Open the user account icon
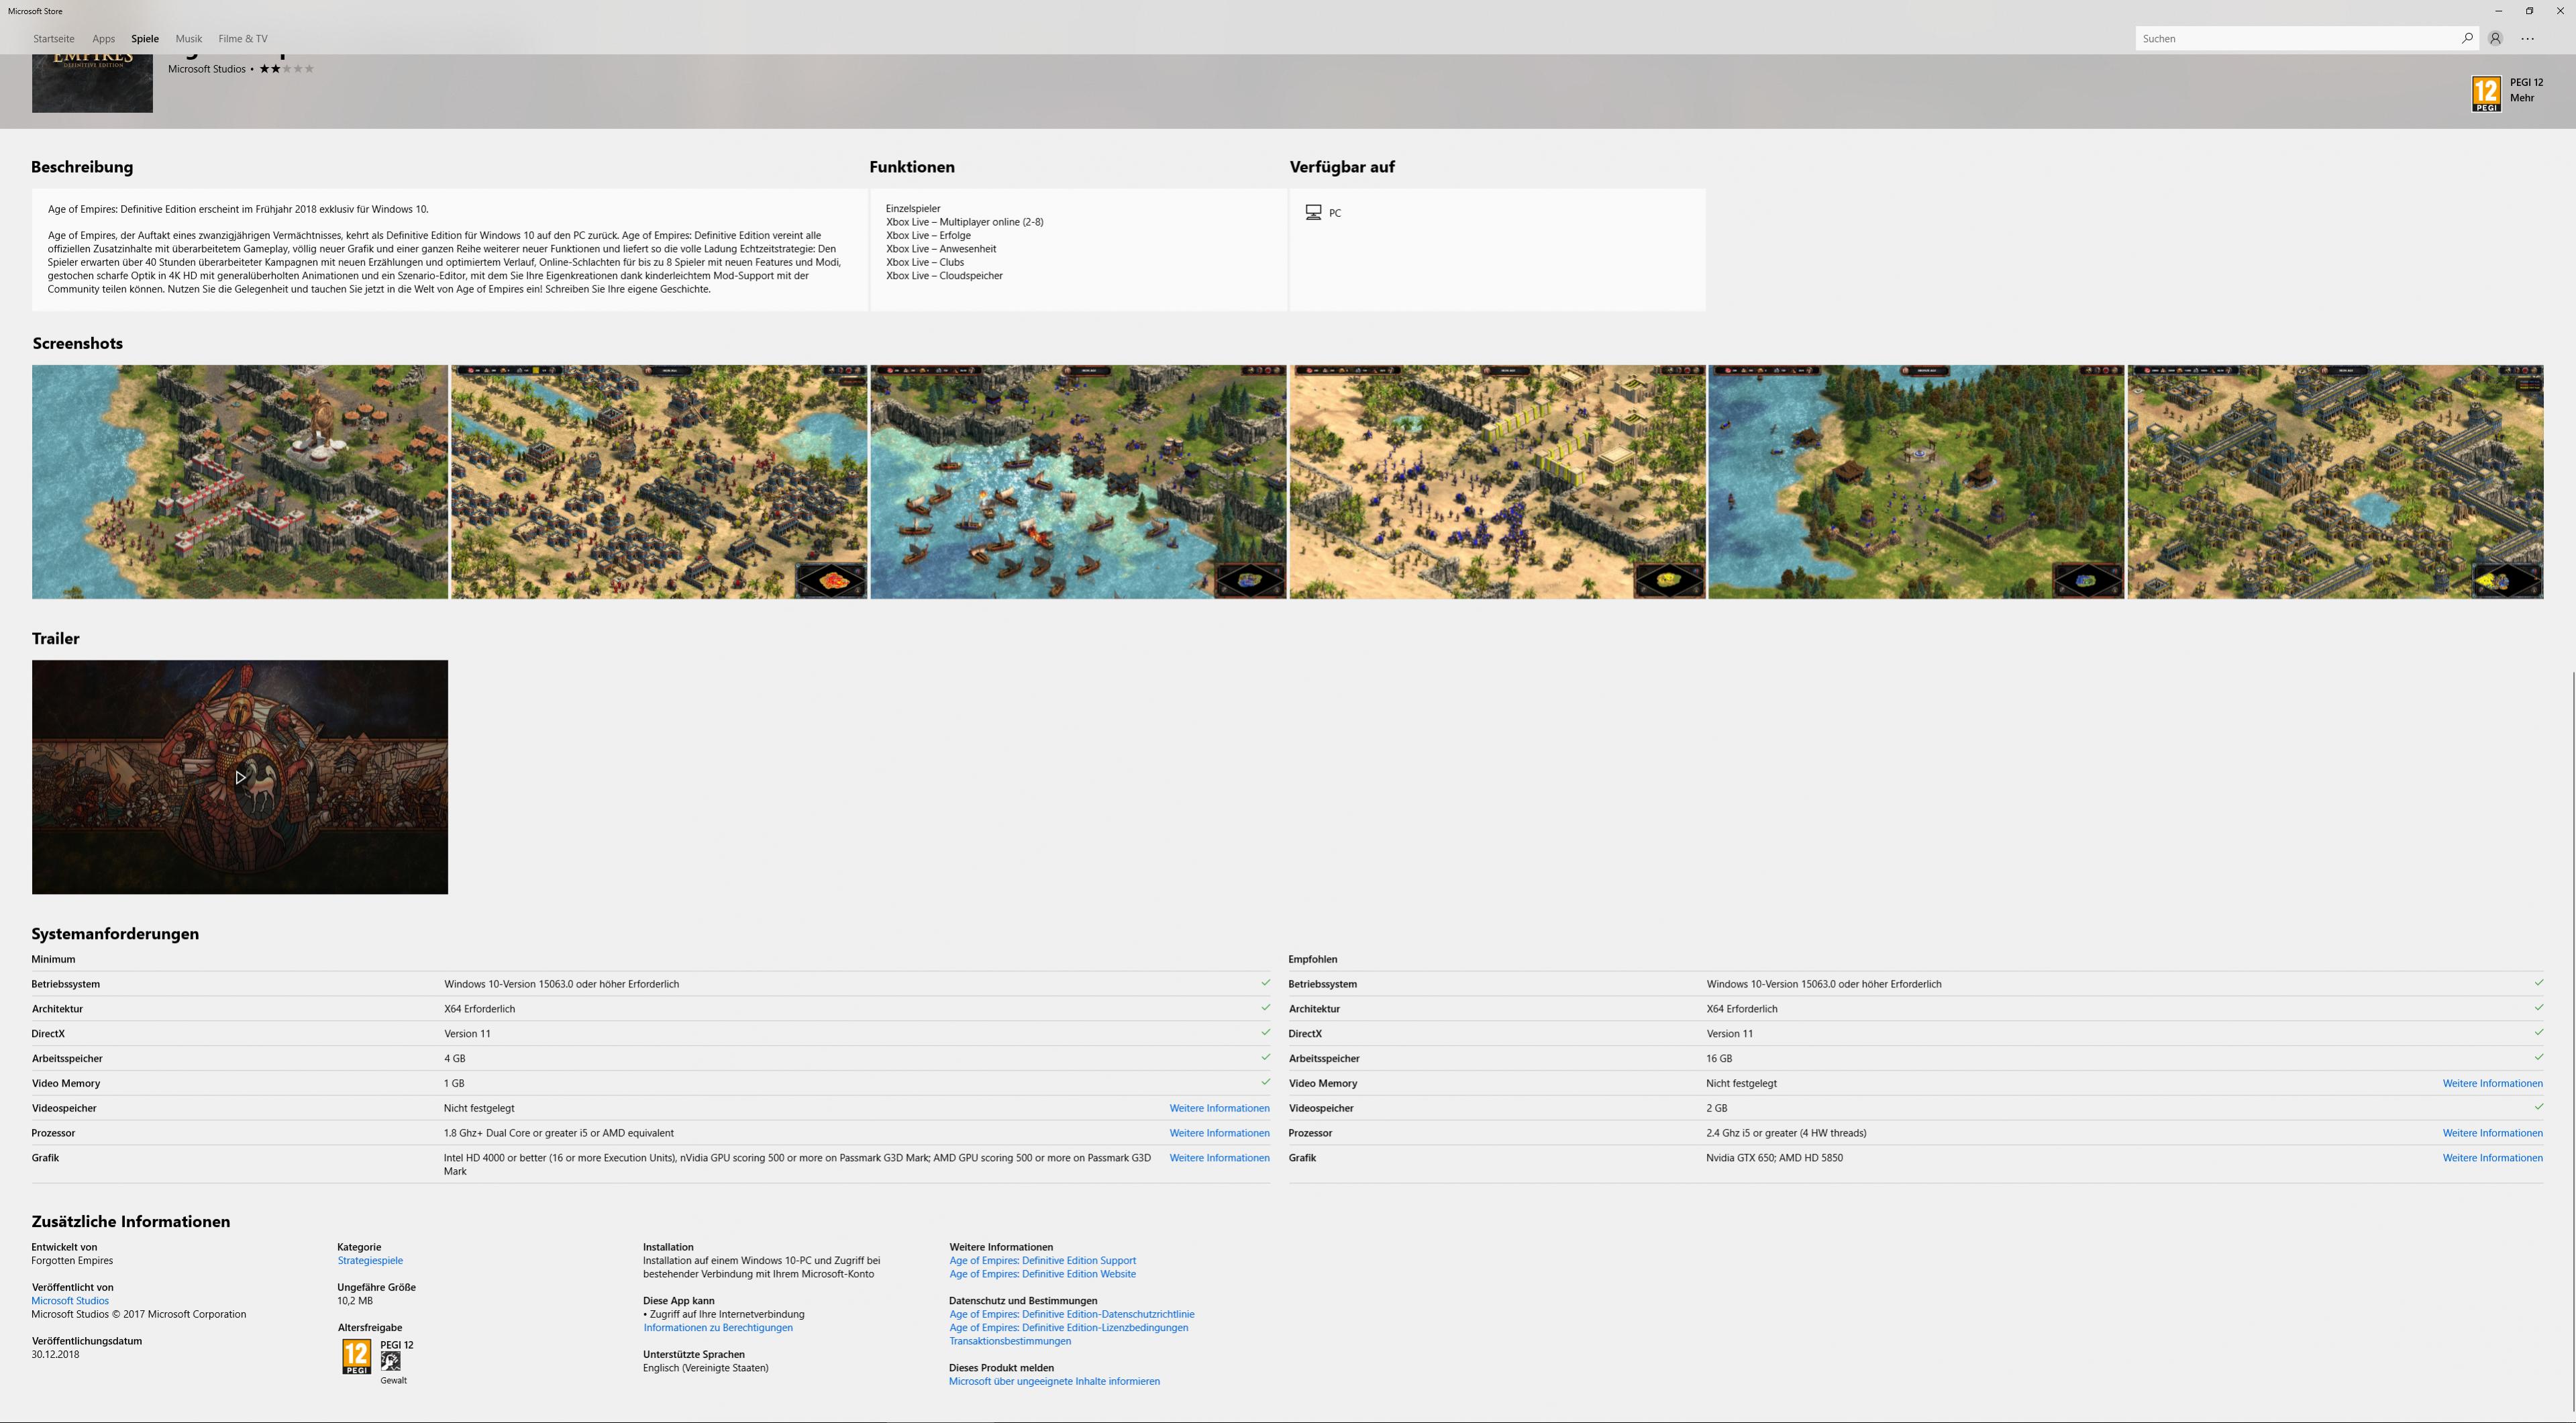Image resolution: width=2576 pixels, height=1423 pixels. pos(2495,38)
